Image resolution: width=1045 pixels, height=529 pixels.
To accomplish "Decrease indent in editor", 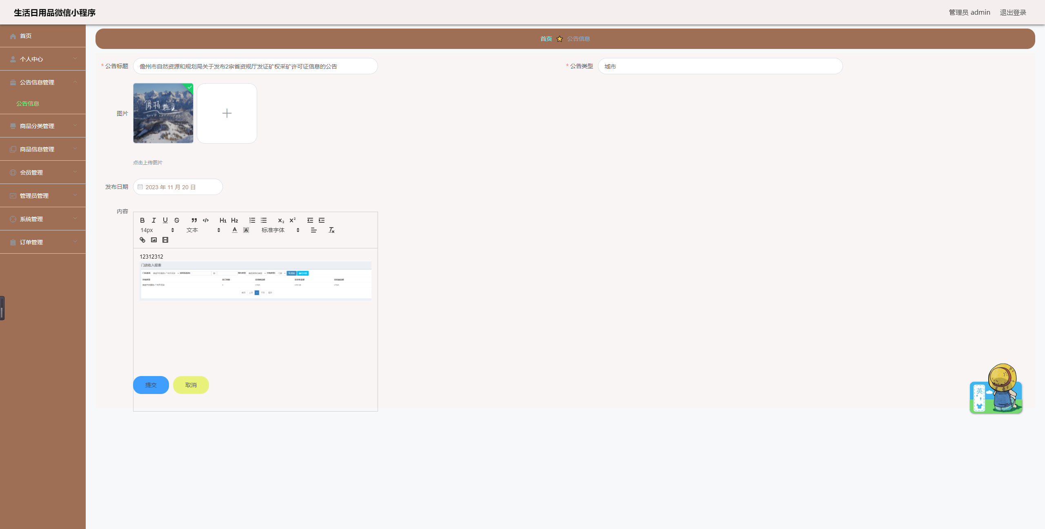I will point(310,220).
